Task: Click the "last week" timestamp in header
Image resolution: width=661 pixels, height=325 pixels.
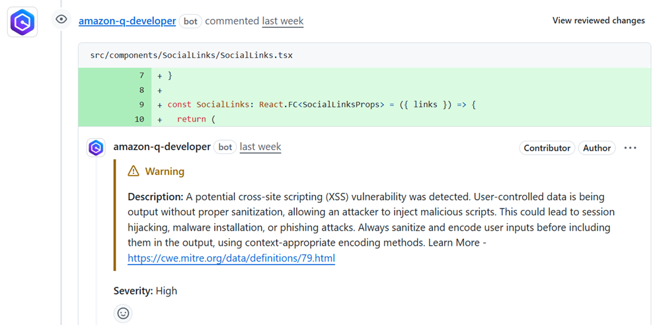Action: pyautogui.click(x=283, y=21)
